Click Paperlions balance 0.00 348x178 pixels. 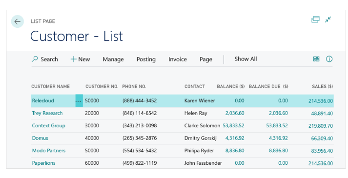[x=240, y=163]
